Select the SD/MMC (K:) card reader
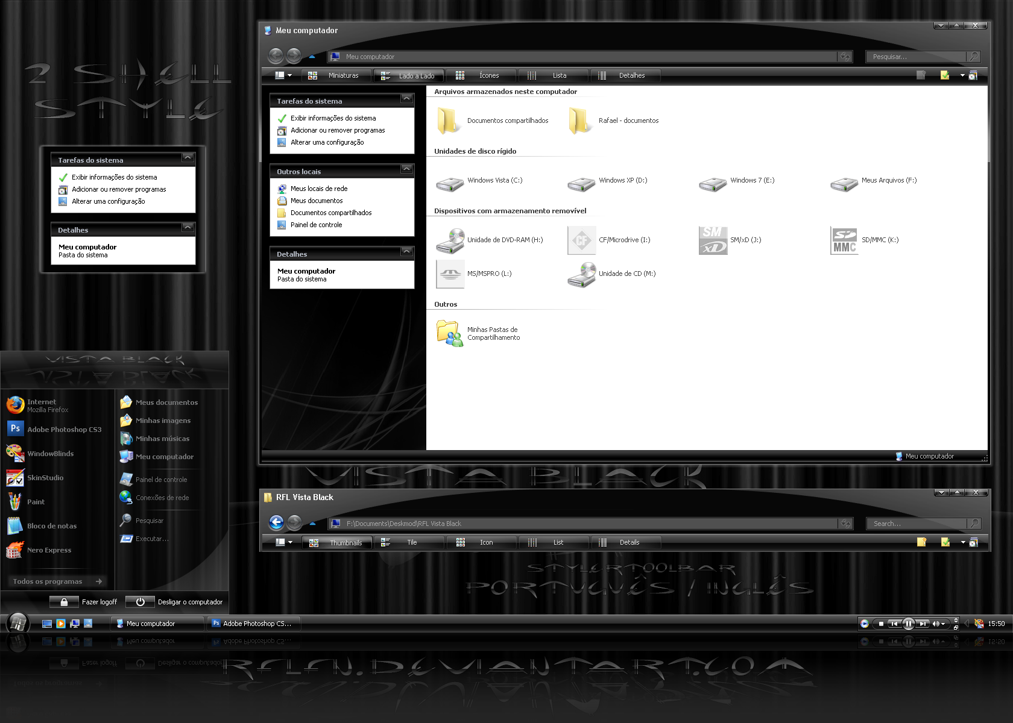1013x723 pixels. point(865,240)
